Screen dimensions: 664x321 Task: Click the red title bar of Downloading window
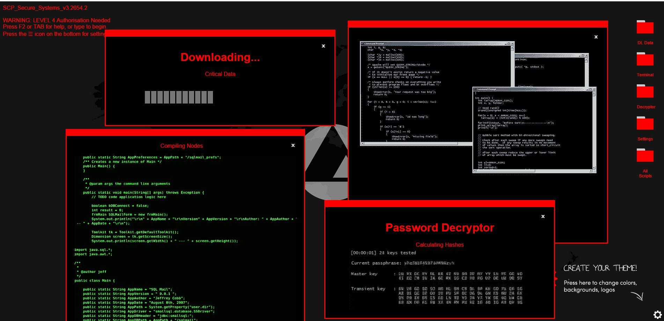click(x=220, y=33)
